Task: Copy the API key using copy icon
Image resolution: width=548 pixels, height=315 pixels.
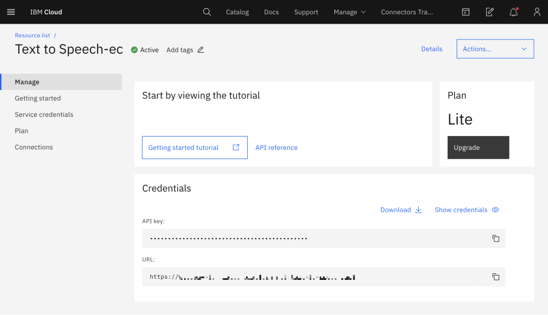Action: (495, 239)
